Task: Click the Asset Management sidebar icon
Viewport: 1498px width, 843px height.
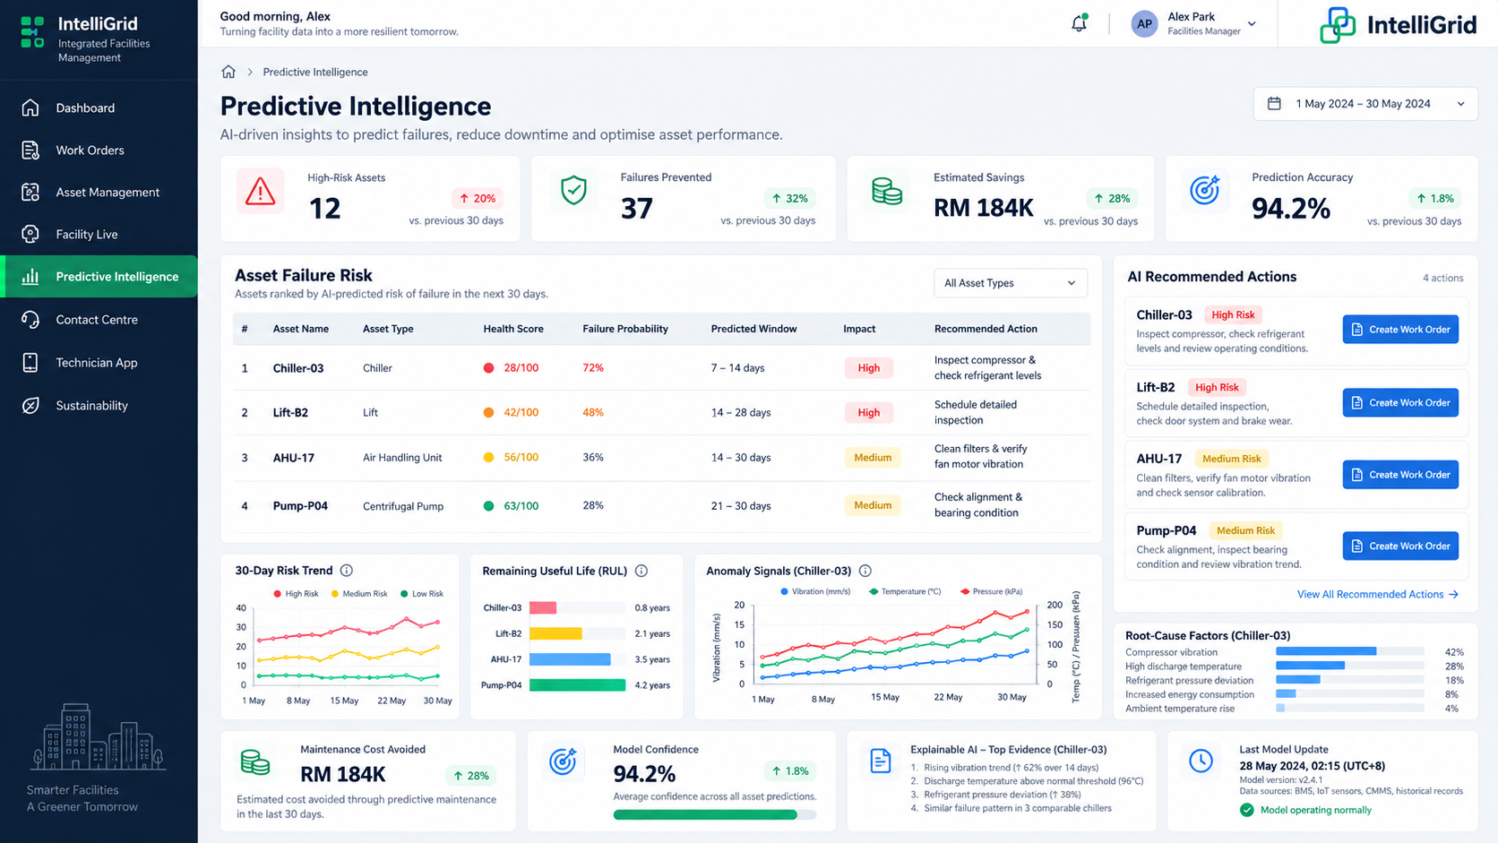Action: [30, 192]
